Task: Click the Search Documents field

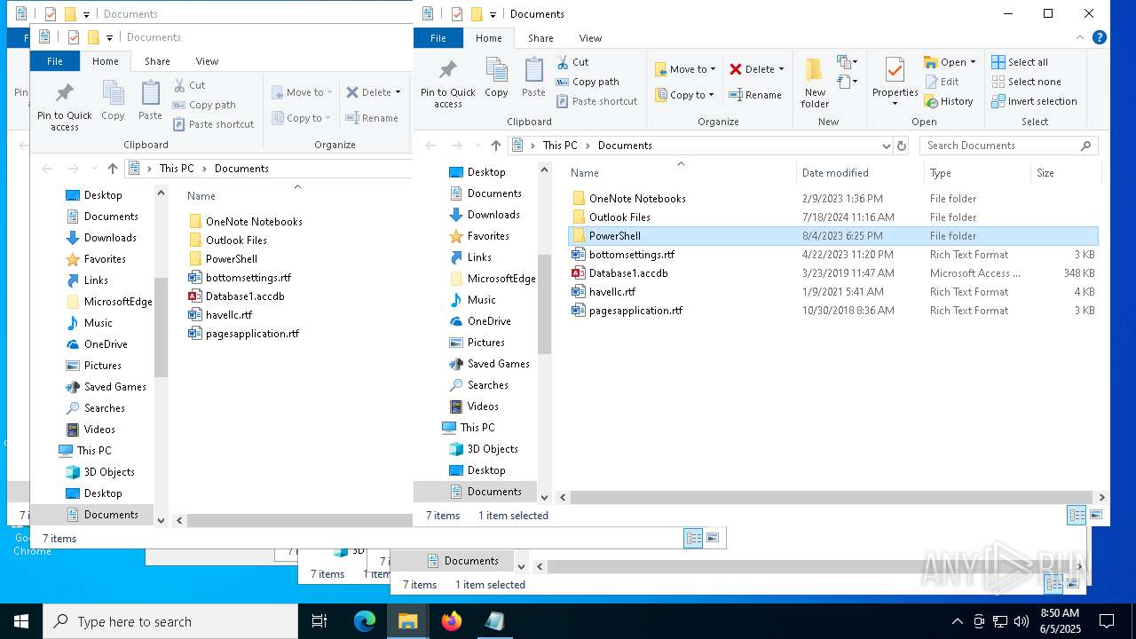Action: [x=1009, y=146]
